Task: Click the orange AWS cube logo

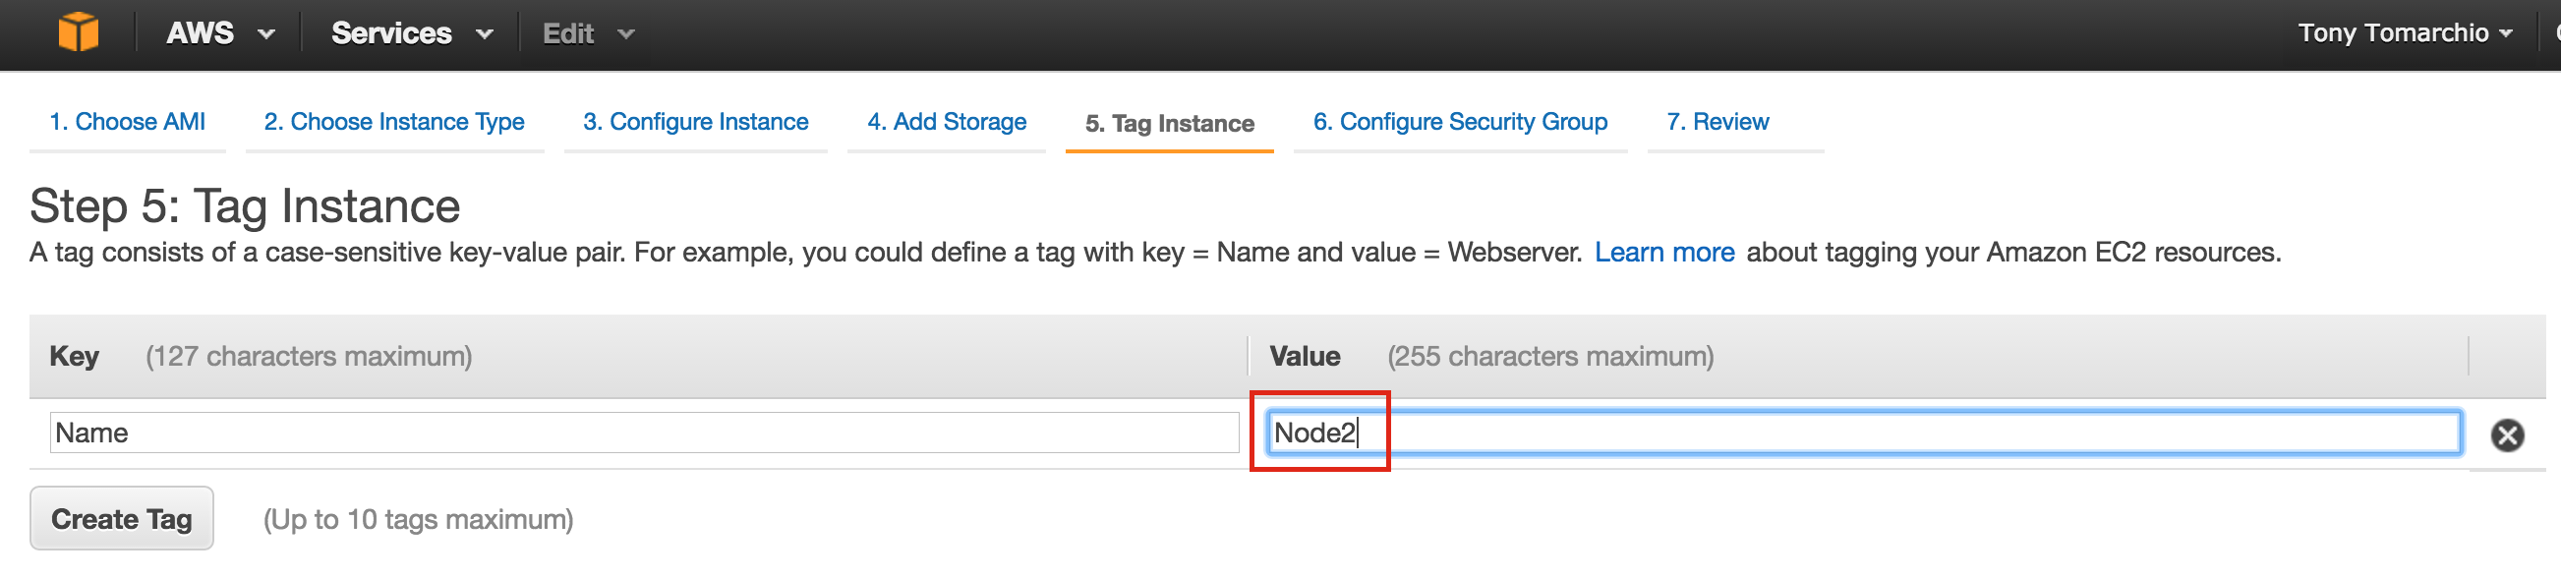Action: point(79,32)
